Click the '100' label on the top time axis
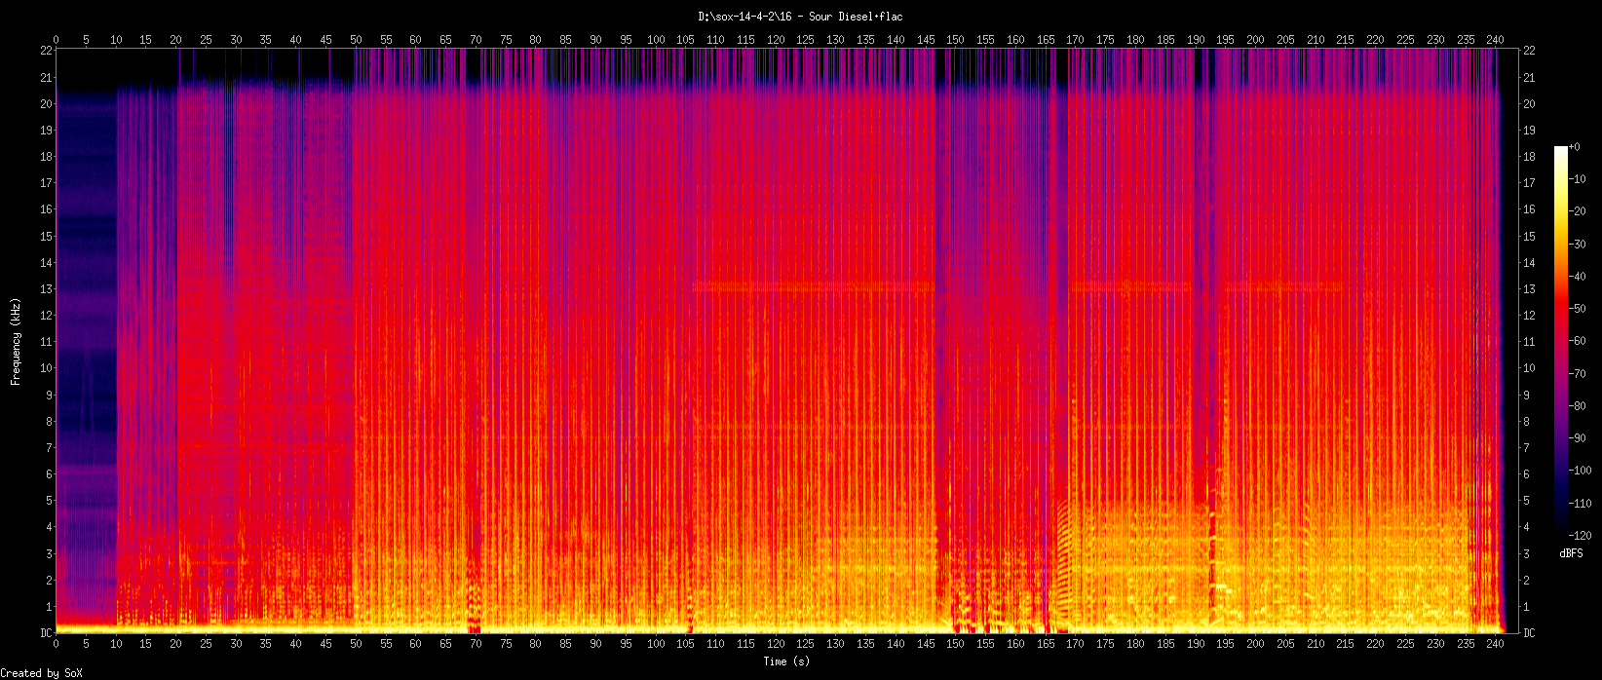Screen dimensions: 1602x680 click(656, 40)
